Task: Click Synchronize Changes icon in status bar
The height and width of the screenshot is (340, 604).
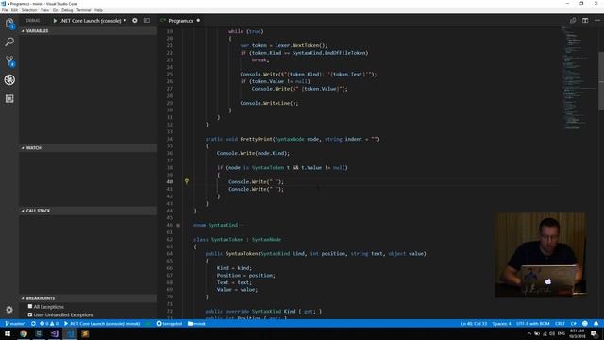Action: tap(34, 323)
